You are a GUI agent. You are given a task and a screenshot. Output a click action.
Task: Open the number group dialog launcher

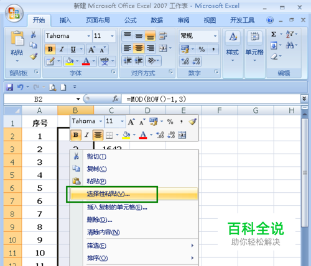pos(216,72)
